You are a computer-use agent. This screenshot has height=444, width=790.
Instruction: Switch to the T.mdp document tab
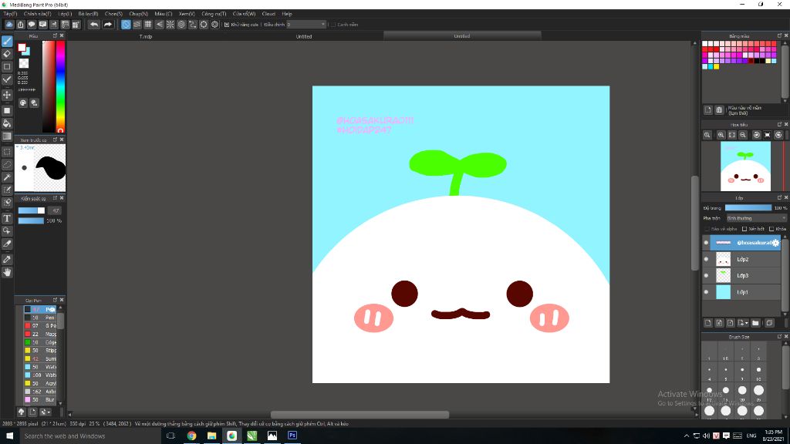[146, 36]
